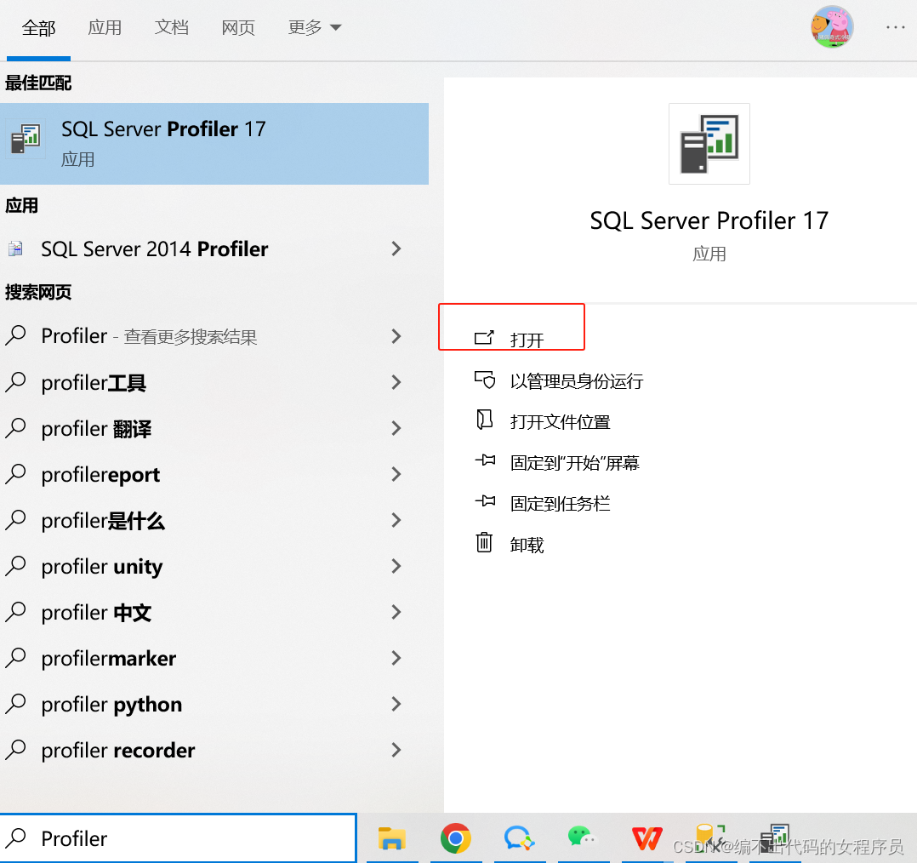Expand the 'profiler recorder' suggestion arrow

coord(396,750)
